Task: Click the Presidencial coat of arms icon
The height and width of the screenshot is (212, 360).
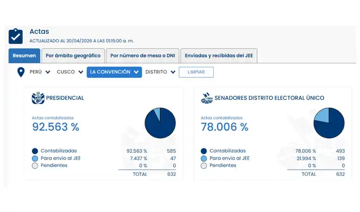Action: tap(38, 98)
